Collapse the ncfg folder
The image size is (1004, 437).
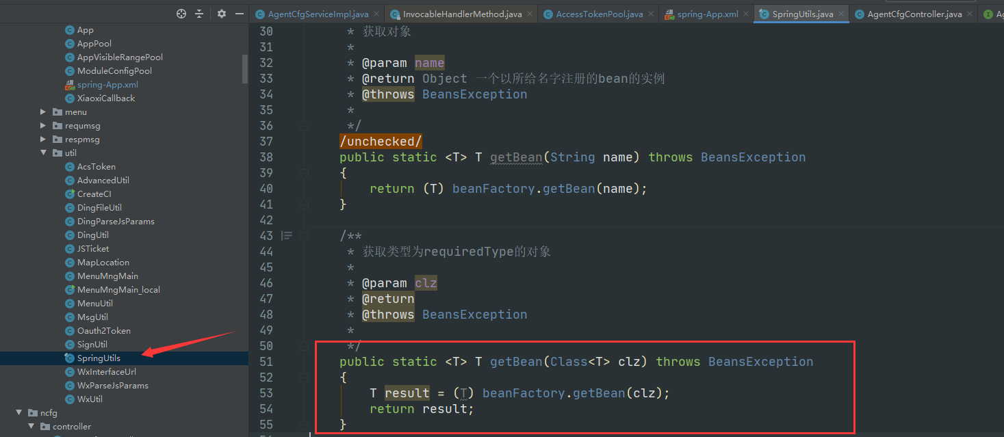pos(19,413)
